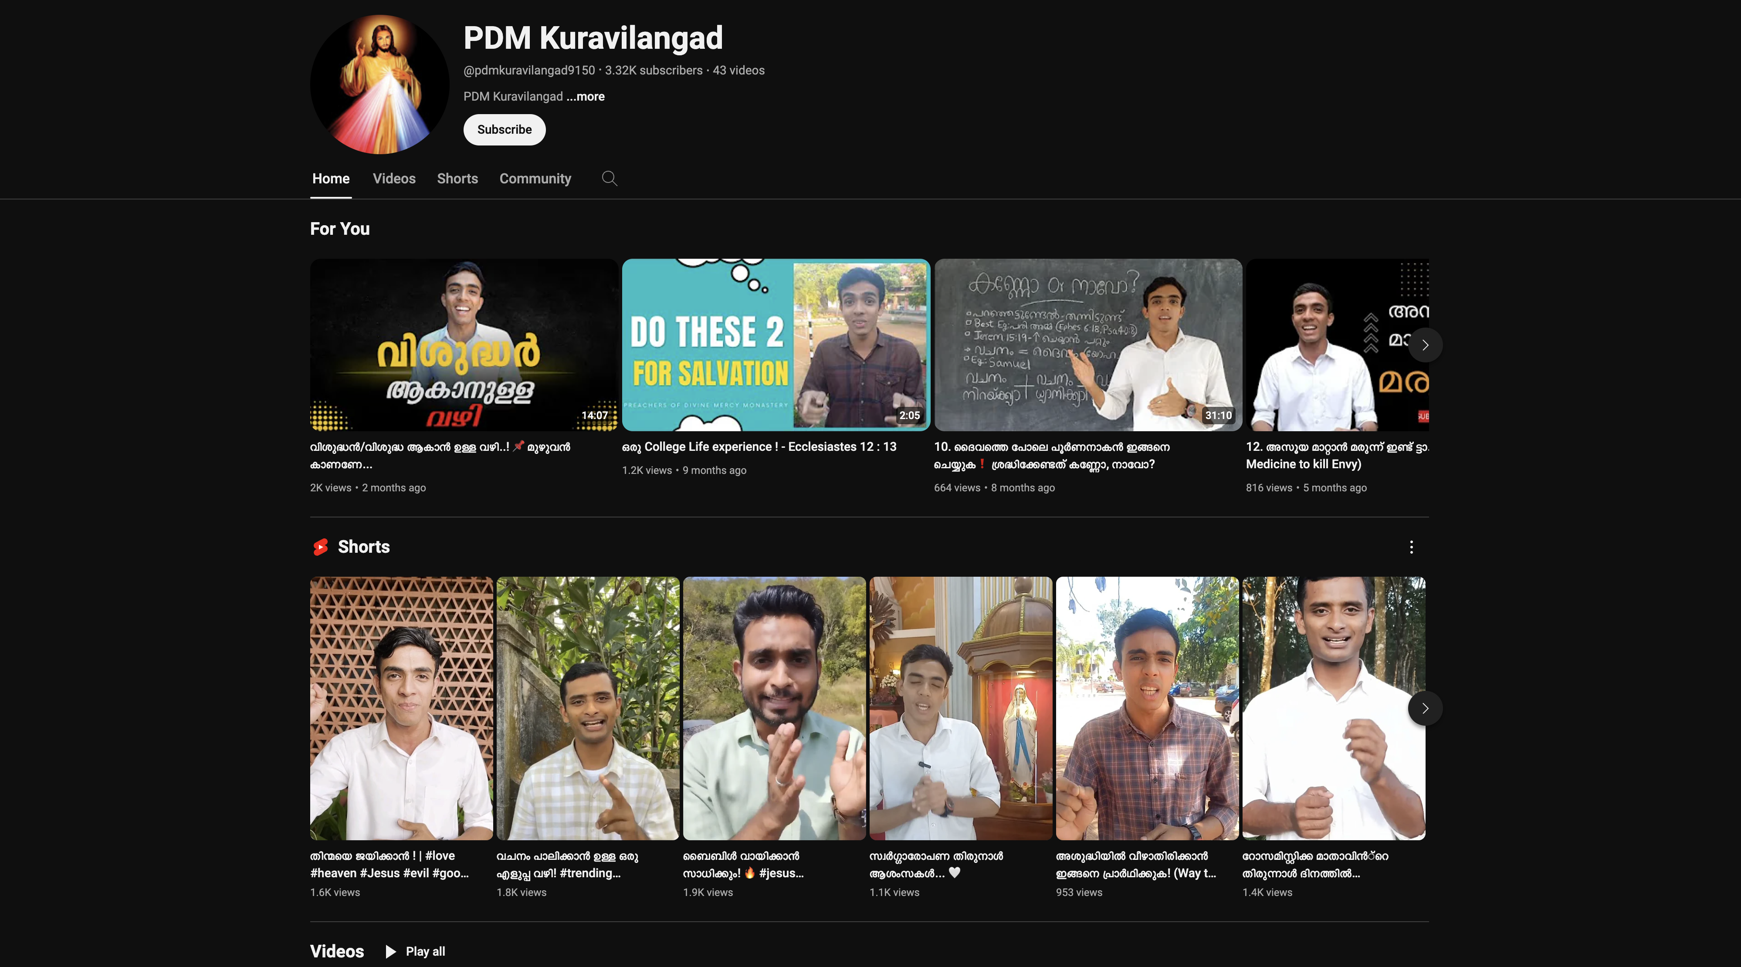Advance the For You carousel with right arrow
The width and height of the screenshot is (1741, 967).
point(1426,345)
